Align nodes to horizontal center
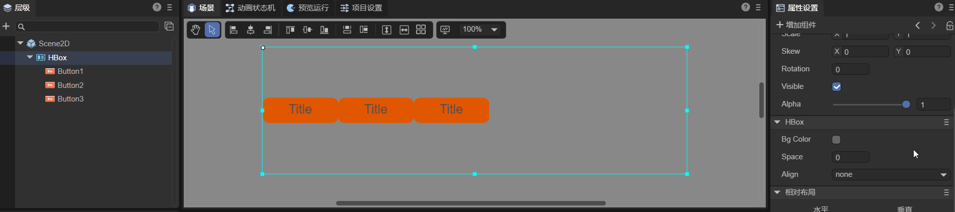Screen dimensions: 955x212 pos(251,30)
